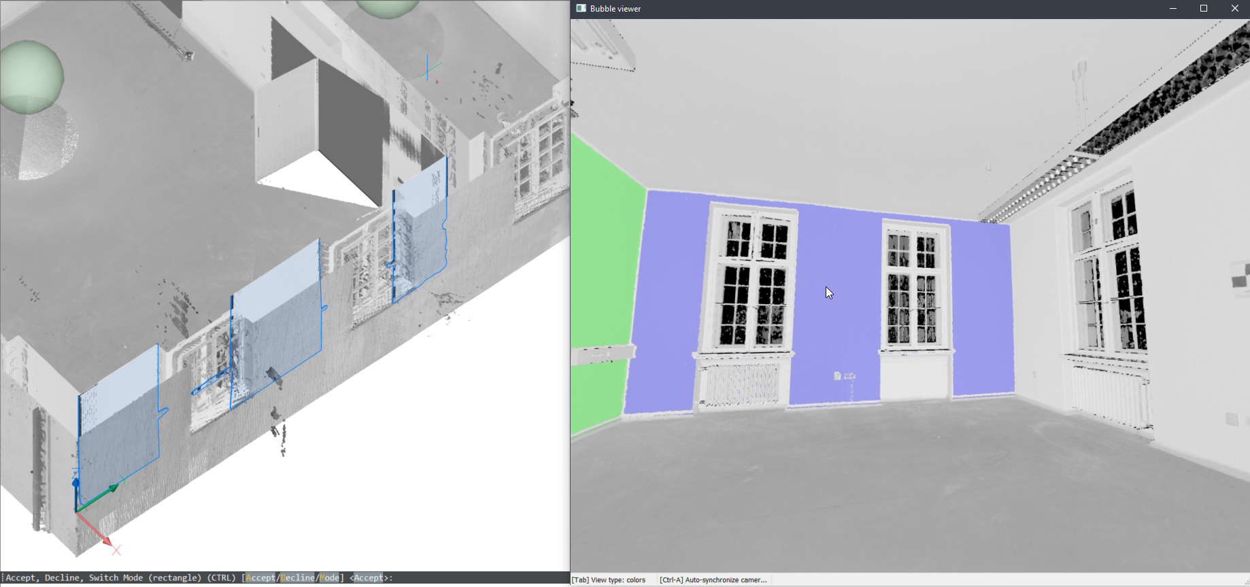The height and width of the screenshot is (587, 1250).
Task: Choose Accept option in command line
Action: (260, 578)
